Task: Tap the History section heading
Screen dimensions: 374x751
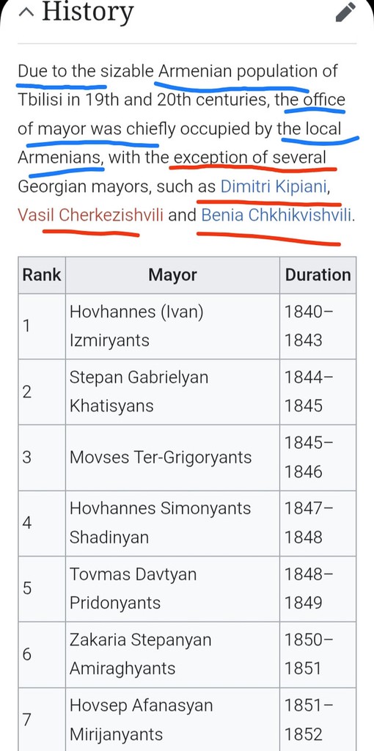Action: pos(88,12)
